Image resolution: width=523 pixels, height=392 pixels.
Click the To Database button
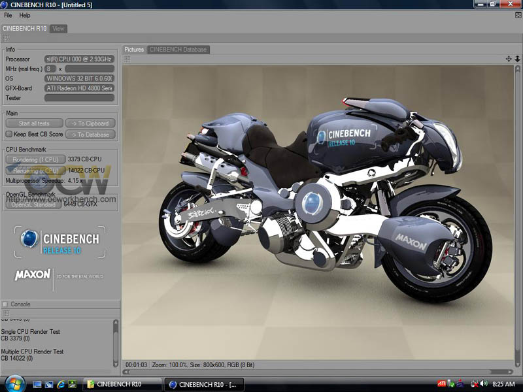pyautogui.click(x=90, y=135)
